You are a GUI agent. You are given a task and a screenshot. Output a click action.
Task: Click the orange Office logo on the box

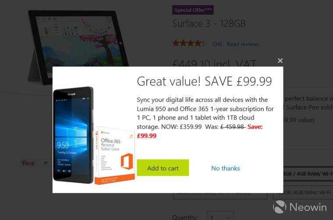click(127, 161)
